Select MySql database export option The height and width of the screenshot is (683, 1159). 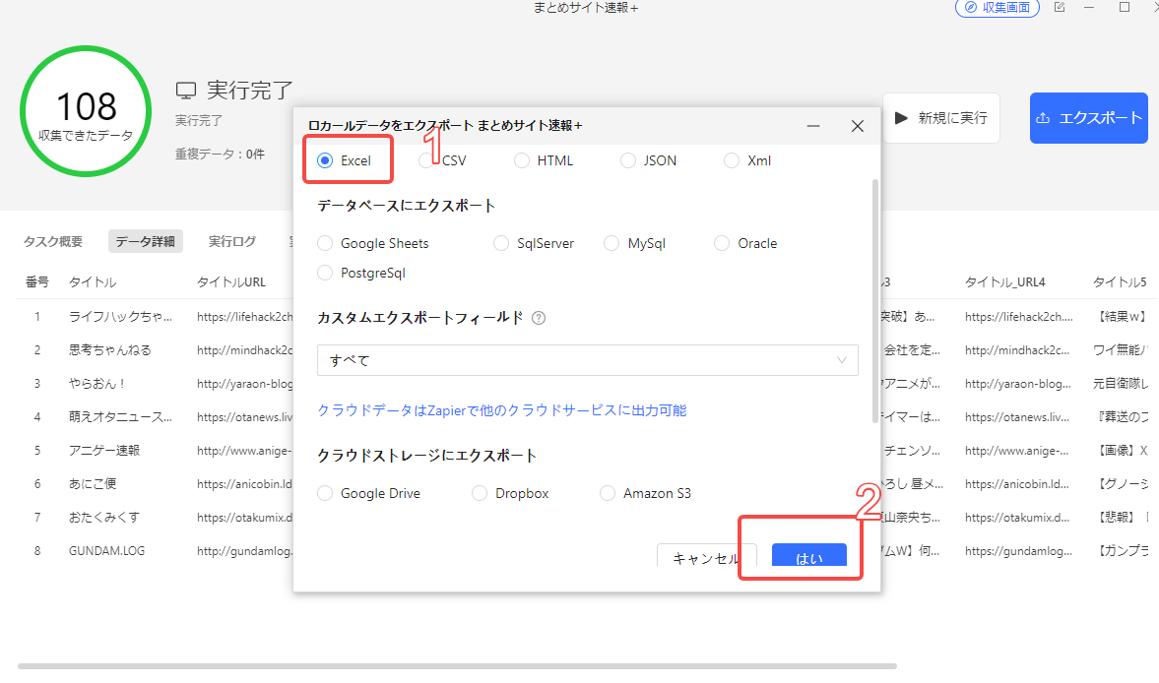coord(612,243)
